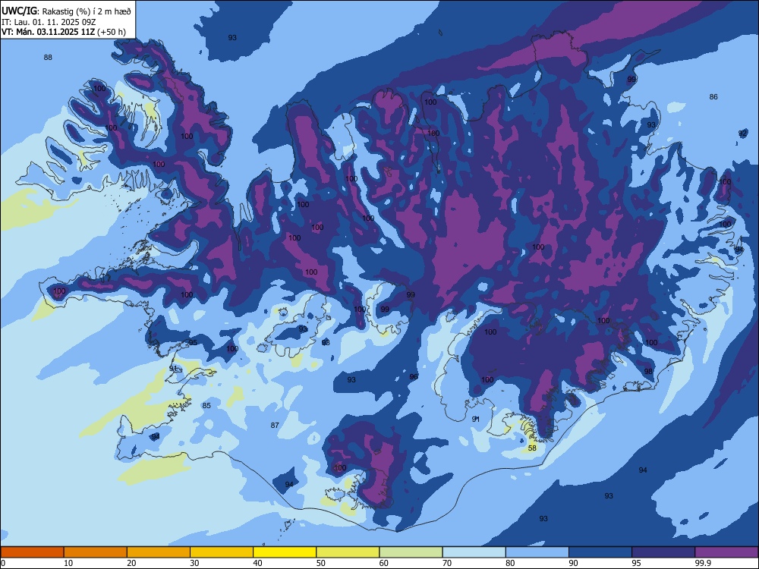Screen dimensions: 759x569
Task: Click the bright yellow 40–50 legend swatch
Action: [x=285, y=552]
